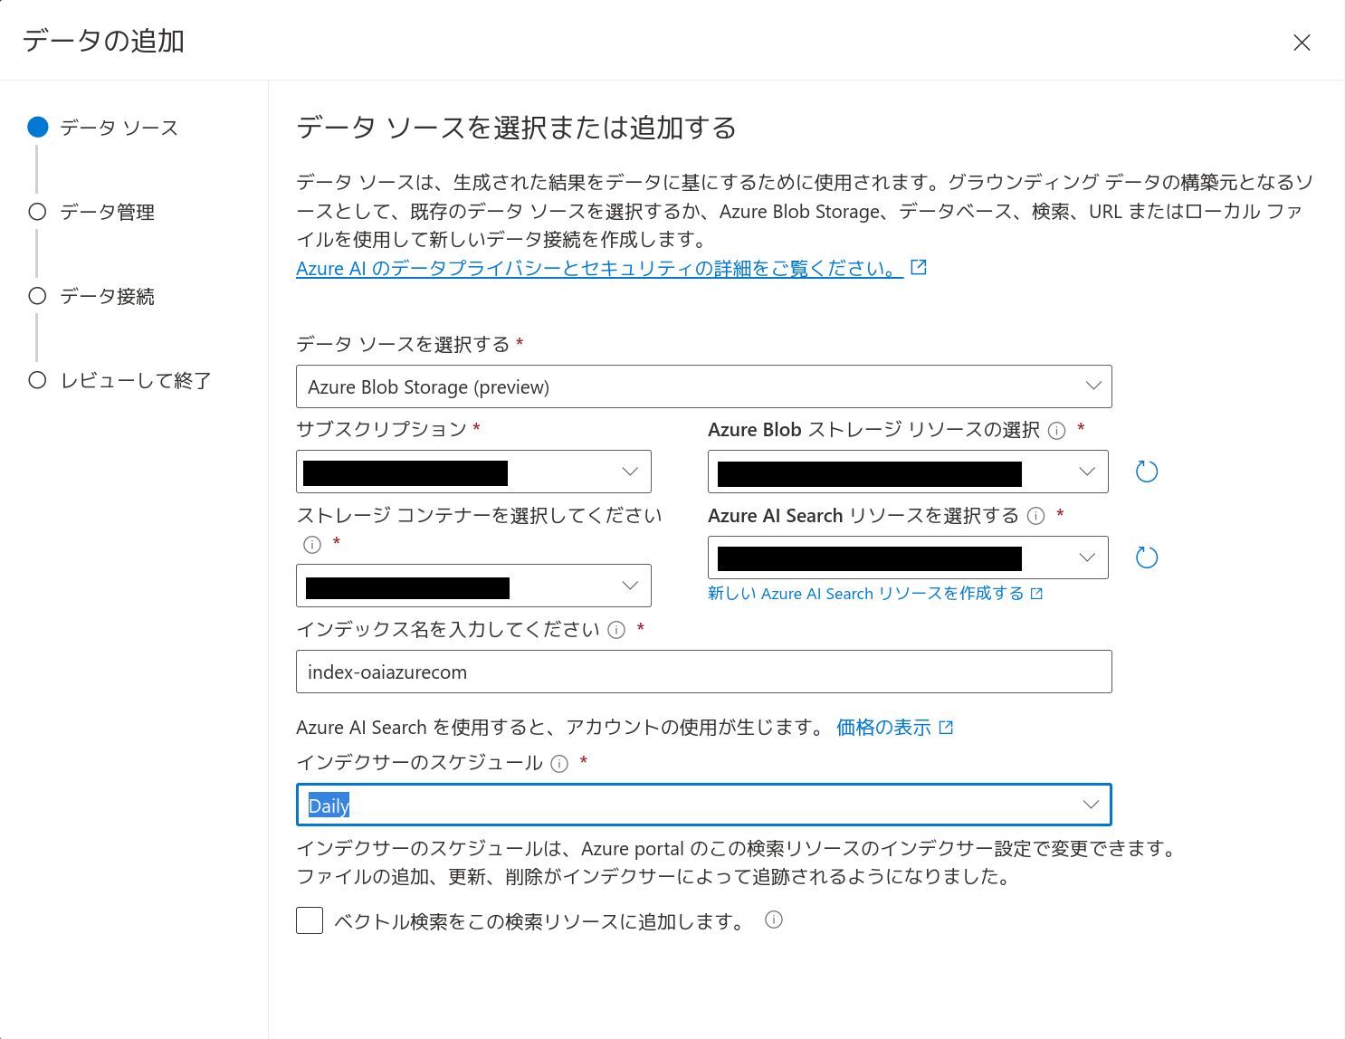Open the Azure AI data privacy details link
This screenshot has width=1345, height=1039.
point(599,269)
